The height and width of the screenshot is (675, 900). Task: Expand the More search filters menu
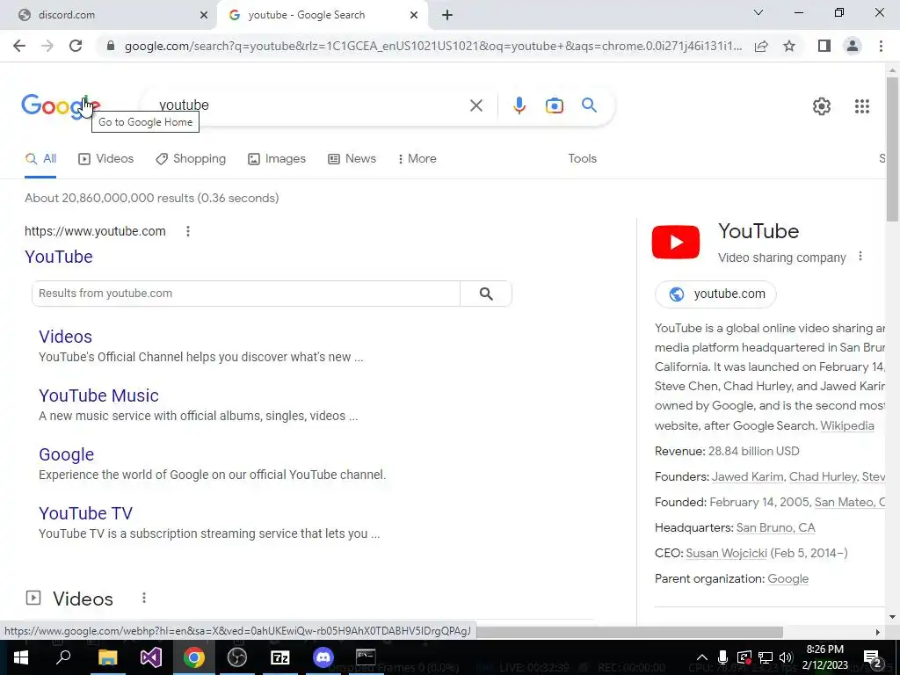(x=417, y=159)
